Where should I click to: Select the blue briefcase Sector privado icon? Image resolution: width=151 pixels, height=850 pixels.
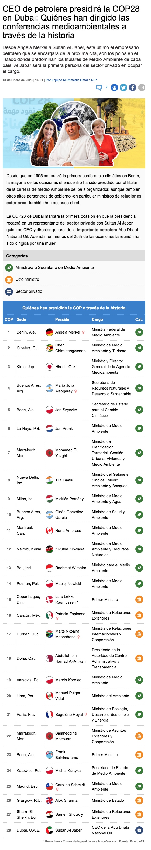pyautogui.click(x=9, y=291)
